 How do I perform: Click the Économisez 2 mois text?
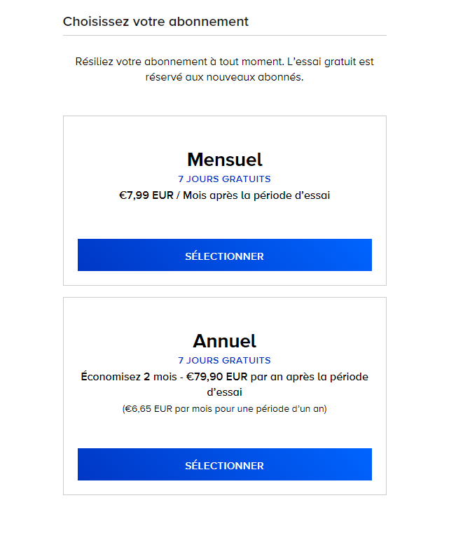pos(129,377)
